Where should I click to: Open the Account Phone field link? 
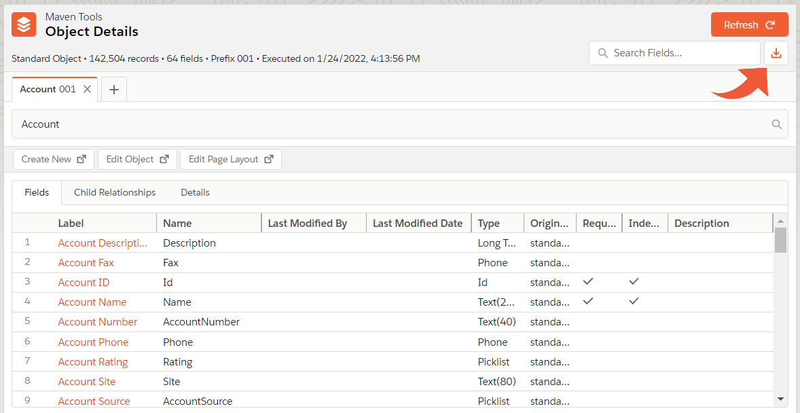pyautogui.click(x=93, y=342)
